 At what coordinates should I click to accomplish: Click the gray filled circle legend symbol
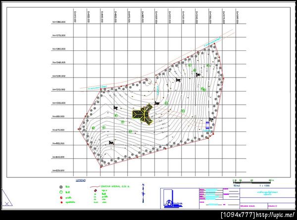click(61, 187)
